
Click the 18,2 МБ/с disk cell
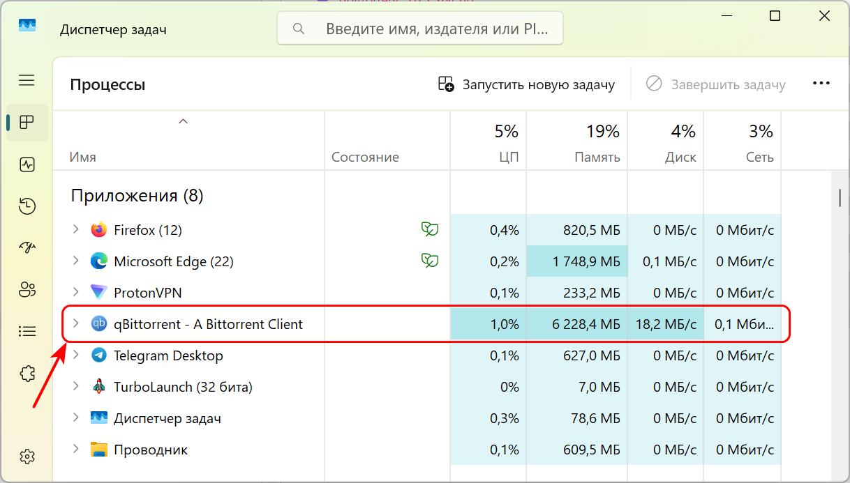coord(666,324)
